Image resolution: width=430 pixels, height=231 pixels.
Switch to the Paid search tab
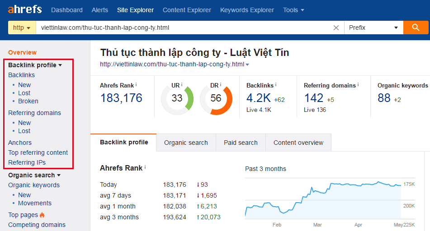point(241,143)
